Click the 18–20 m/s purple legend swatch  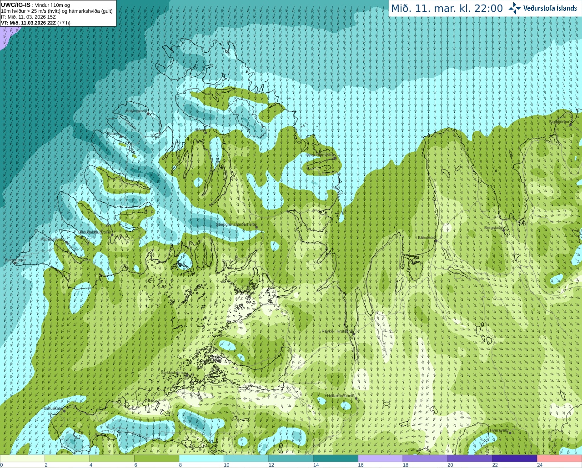(x=425, y=458)
